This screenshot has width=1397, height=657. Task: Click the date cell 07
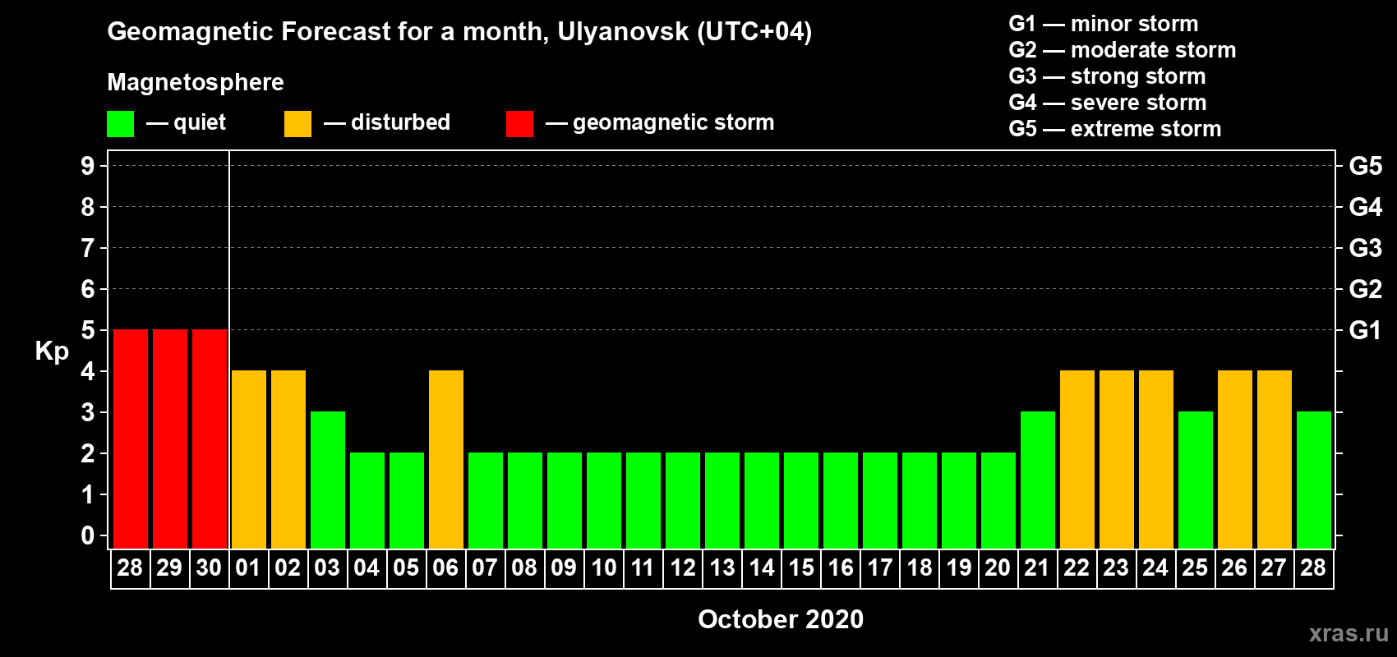pos(485,568)
